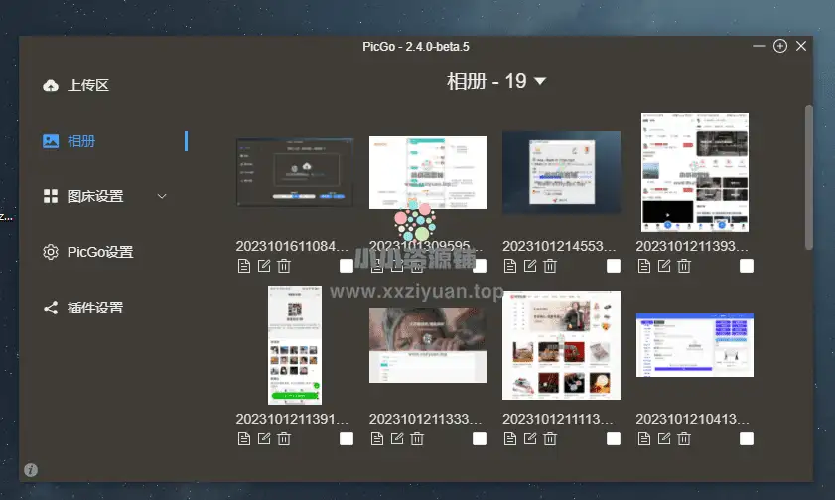
Task: Edit the image named 2023101214553
Action: click(530, 266)
